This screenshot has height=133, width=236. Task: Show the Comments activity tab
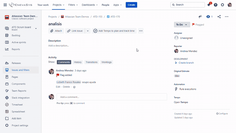(64, 62)
